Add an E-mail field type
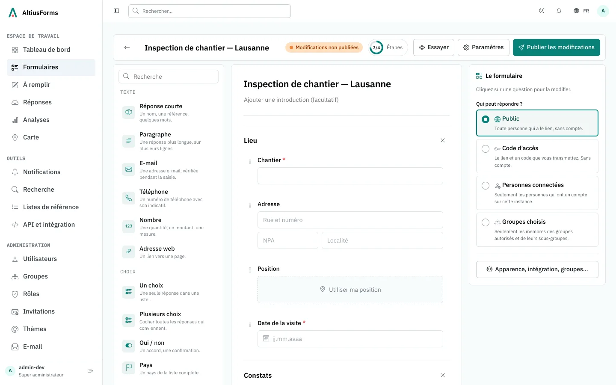The width and height of the screenshot is (616, 385). [169, 170]
